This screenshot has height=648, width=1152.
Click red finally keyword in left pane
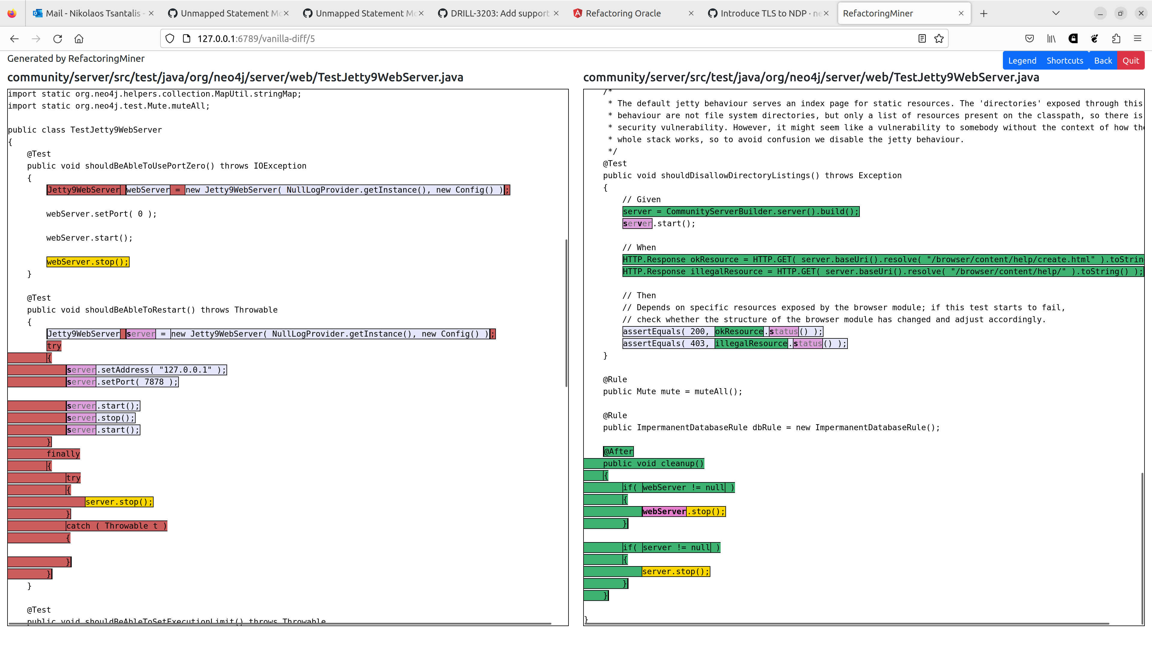[x=63, y=454]
